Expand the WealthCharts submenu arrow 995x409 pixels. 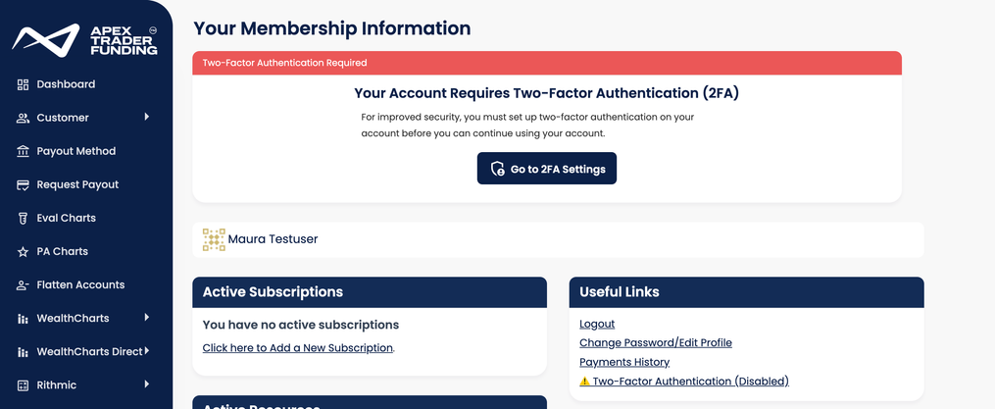click(147, 317)
